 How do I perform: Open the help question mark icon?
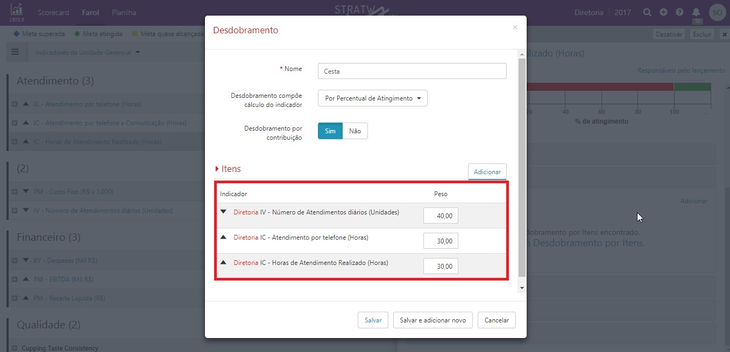tap(679, 12)
